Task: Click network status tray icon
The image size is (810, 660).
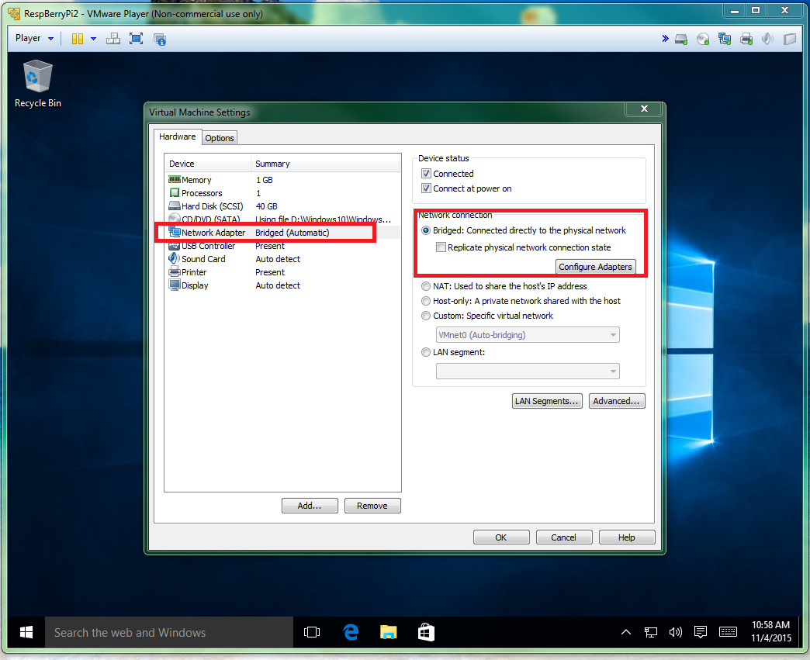Action: point(651,632)
